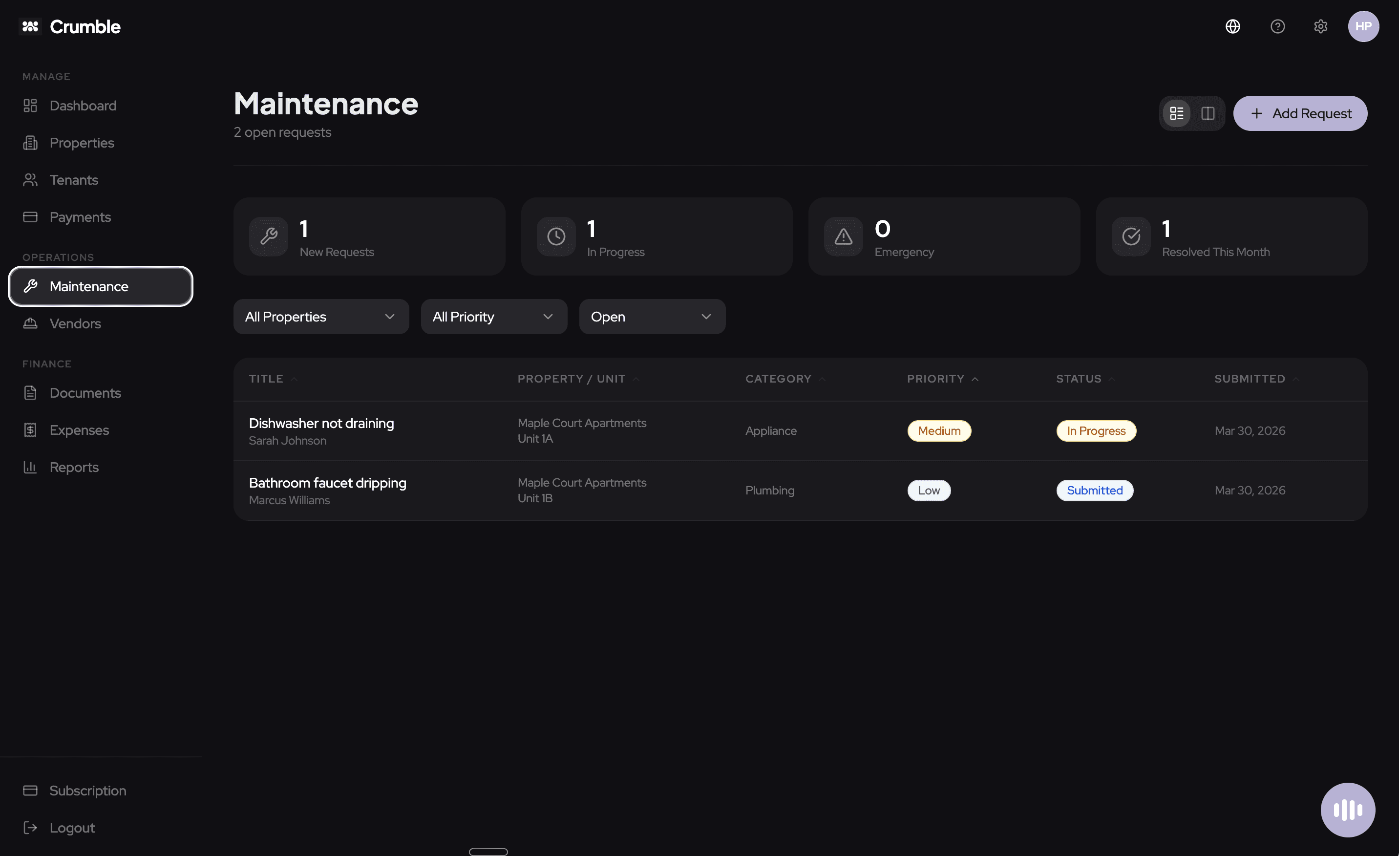Switch to list view layout

pyautogui.click(x=1176, y=113)
